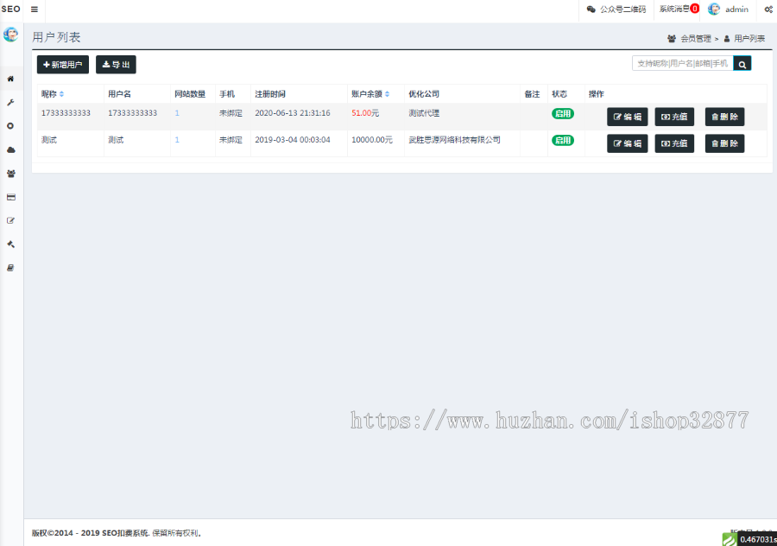The width and height of the screenshot is (777, 546).
Task: Open settings gears icon at top right
Action: pos(768,10)
